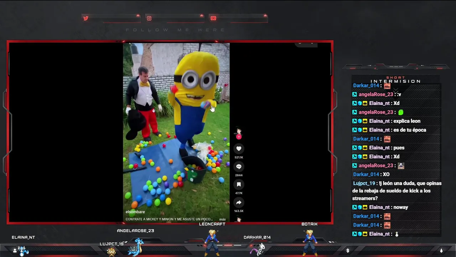The image size is (456, 257).
Task: Follow the creator via the red plus badge
Action: 239,137
